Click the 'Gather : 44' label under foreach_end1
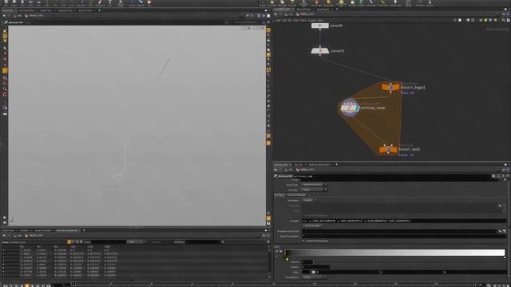This screenshot has width=511, height=287. [x=406, y=155]
